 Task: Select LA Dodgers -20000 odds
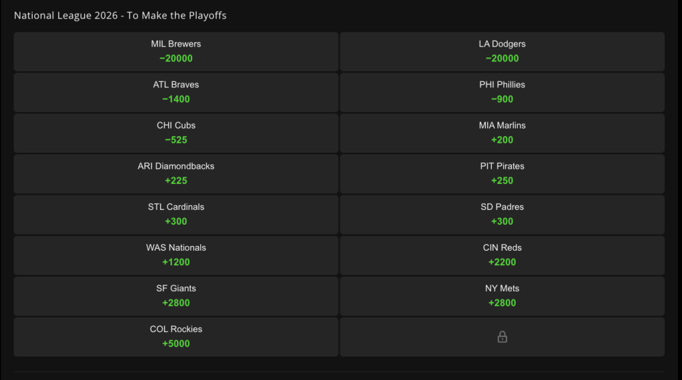(502, 52)
